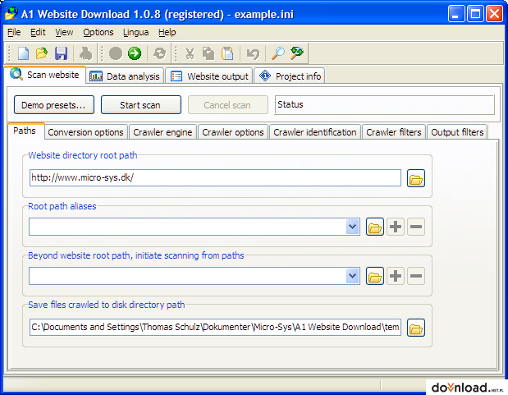This screenshot has width=508, height=395.
Task: Open the File menu
Action: coord(14,32)
